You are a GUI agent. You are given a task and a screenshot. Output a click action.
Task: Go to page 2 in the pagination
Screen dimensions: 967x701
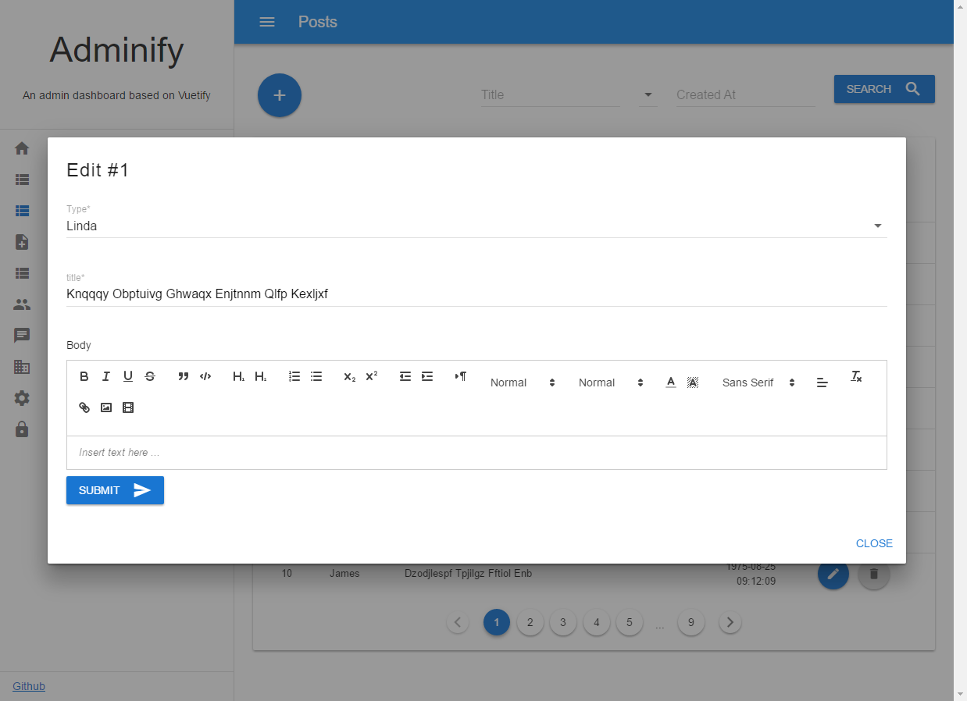(530, 622)
